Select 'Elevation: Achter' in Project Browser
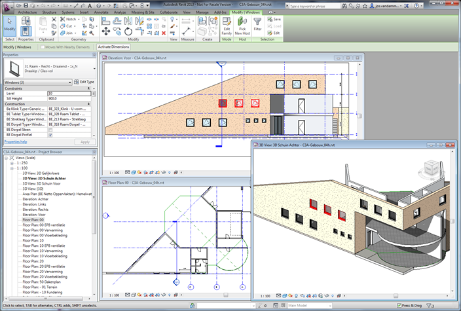 point(35,199)
